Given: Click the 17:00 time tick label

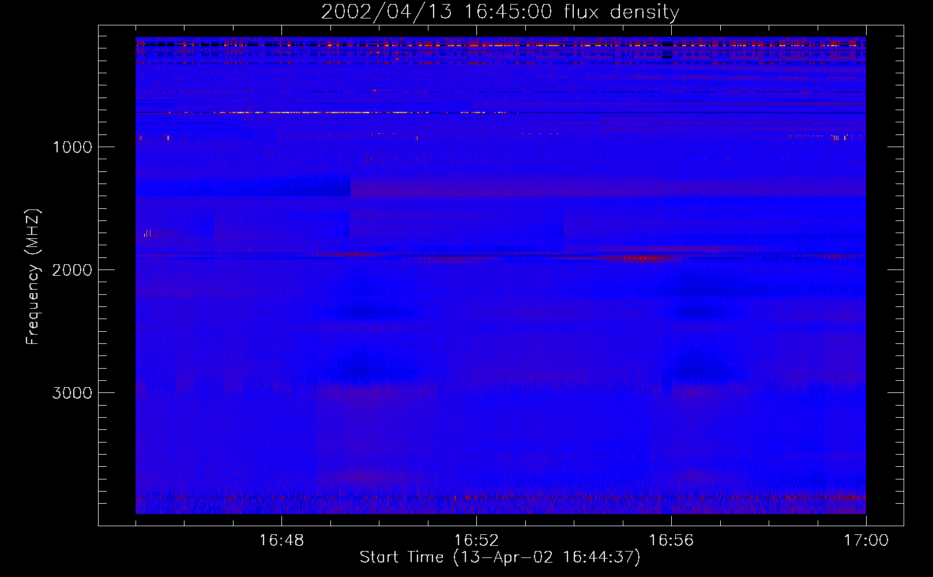Looking at the screenshot, I should tap(866, 541).
